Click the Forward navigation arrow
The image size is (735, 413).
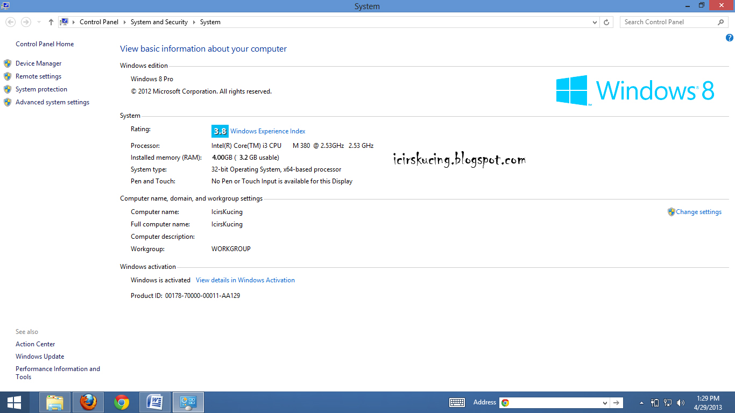tap(25, 22)
